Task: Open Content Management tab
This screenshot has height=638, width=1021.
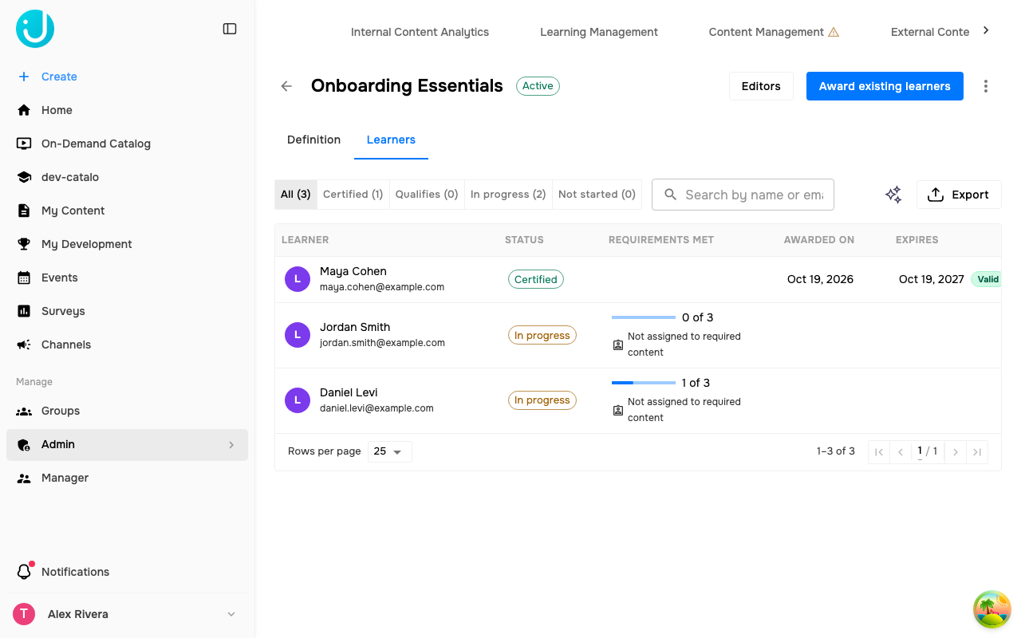Action: coord(774,32)
